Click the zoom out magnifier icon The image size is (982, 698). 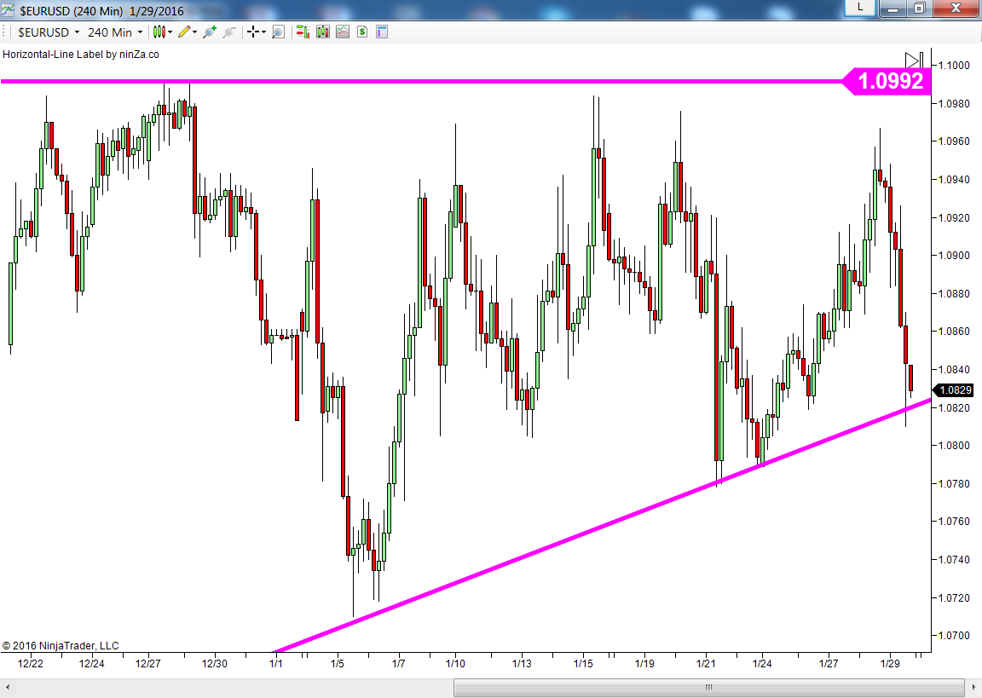(229, 32)
